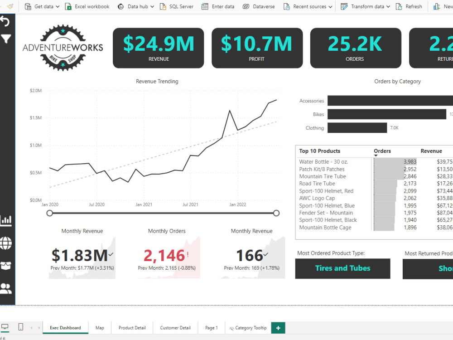Select the Mountain Bottle Cage row
453x340 pixels.
point(376,228)
